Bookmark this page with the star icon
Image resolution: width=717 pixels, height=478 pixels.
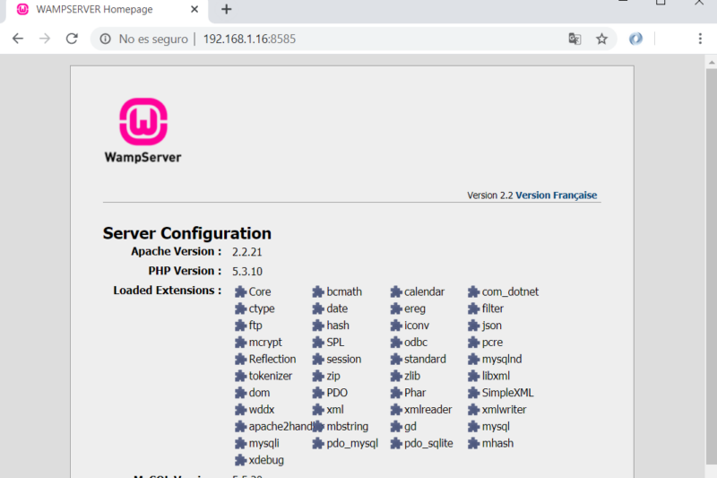pos(601,39)
